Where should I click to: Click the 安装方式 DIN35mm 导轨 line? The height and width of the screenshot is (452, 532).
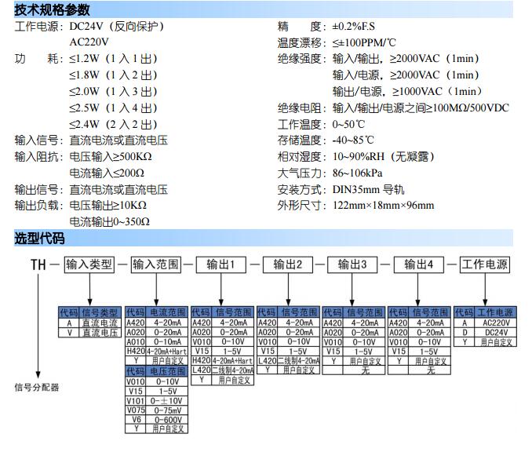344,189
